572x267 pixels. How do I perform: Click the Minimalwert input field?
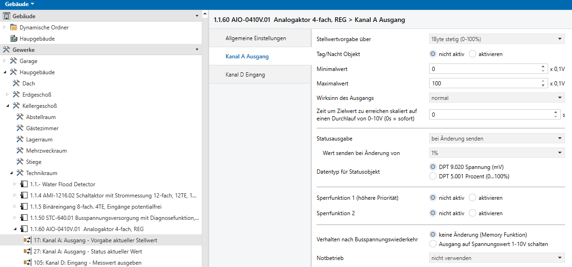click(484, 69)
